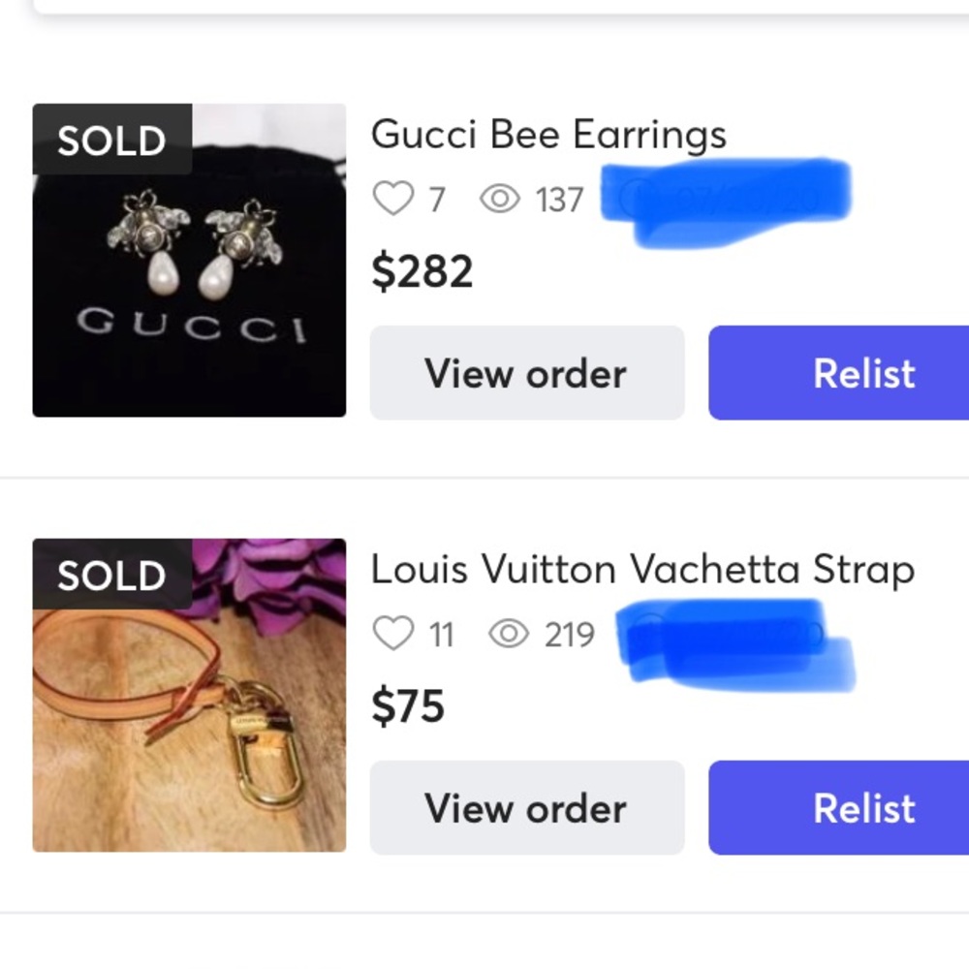Tap the 7 likes count
This screenshot has height=969, width=969.
[x=438, y=200]
